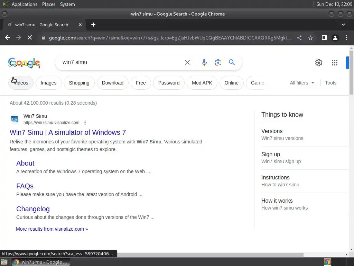
Task: Click Chrome icon in bottom-right tray
Action: (x=327, y=262)
